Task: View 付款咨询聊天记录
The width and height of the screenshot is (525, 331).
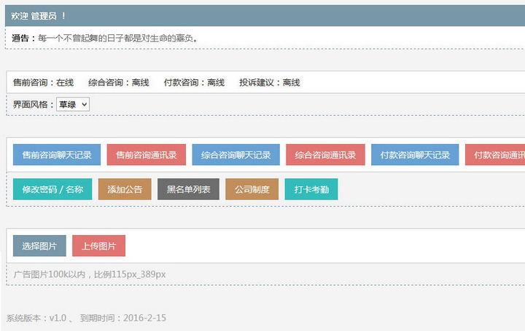Action: (415, 155)
